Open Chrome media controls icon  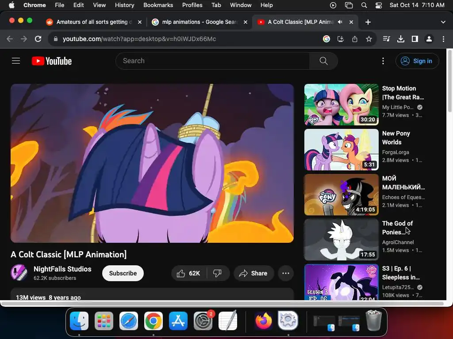click(x=386, y=39)
